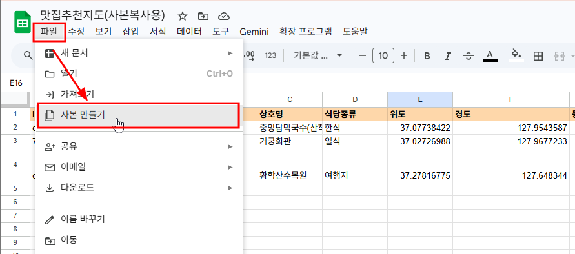Select row 5 header
This screenshot has width=575, height=254.
click(15, 188)
